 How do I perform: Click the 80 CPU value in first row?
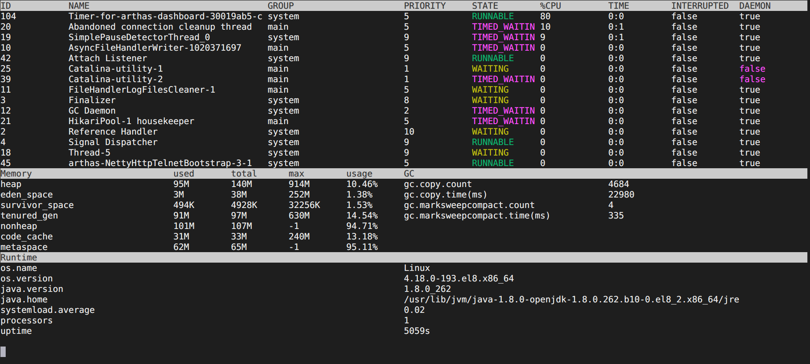pos(545,16)
